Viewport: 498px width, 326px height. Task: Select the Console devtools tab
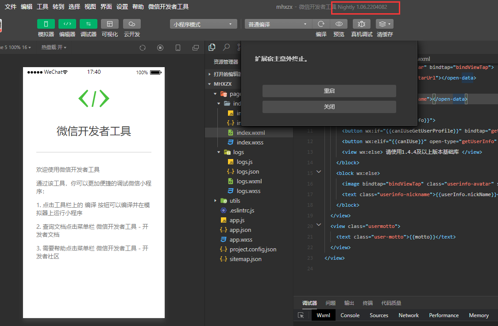coord(350,315)
